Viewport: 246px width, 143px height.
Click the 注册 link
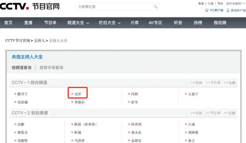211,3
